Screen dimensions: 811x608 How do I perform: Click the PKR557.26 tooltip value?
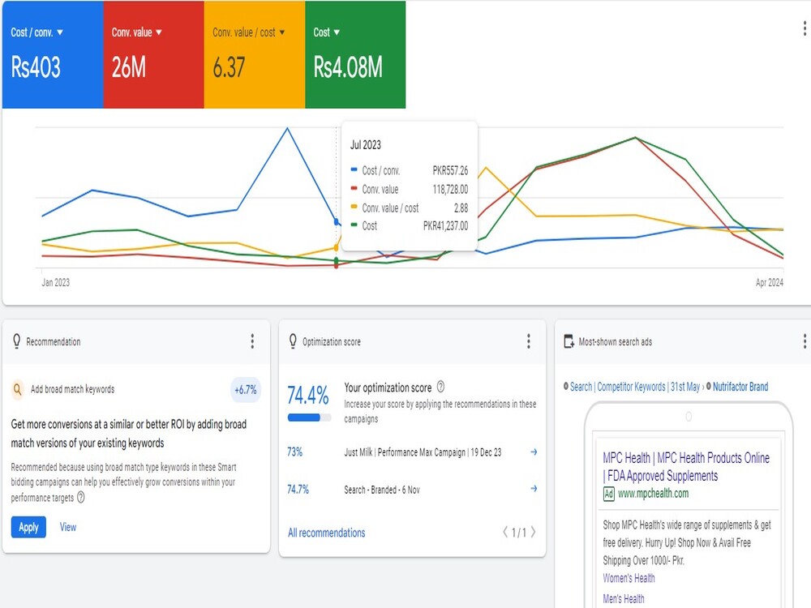(450, 170)
